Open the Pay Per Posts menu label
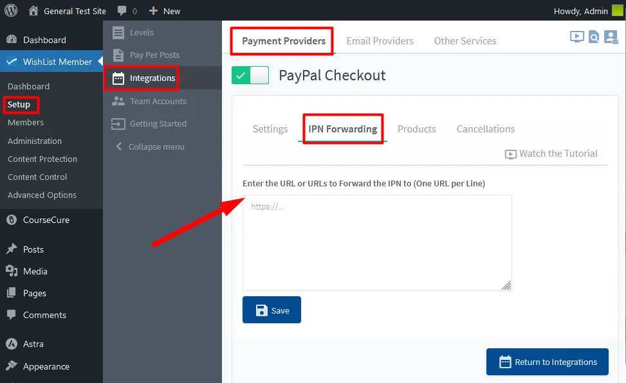Image resolution: width=626 pixels, height=383 pixels. point(154,55)
